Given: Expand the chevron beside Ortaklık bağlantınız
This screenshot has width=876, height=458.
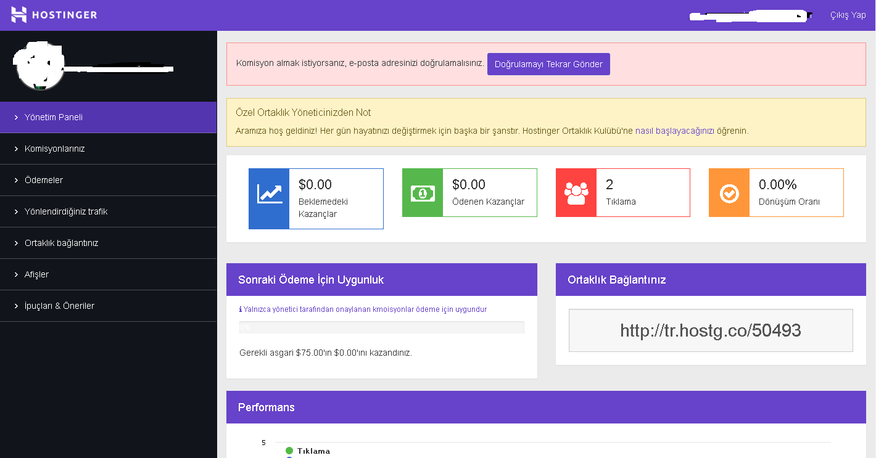Looking at the screenshot, I should (x=16, y=243).
